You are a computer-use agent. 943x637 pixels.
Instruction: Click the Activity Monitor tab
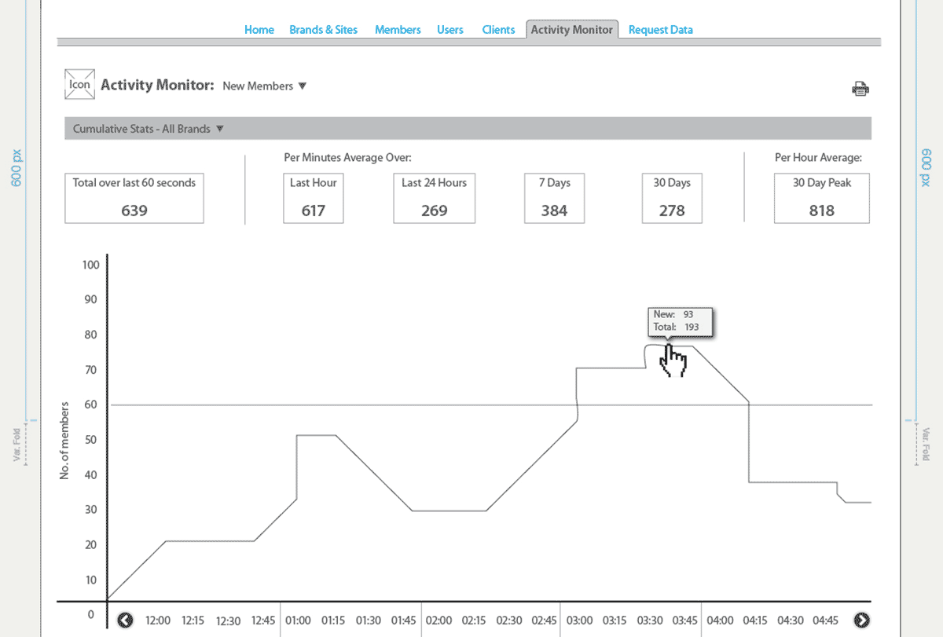tap(571, 30)
